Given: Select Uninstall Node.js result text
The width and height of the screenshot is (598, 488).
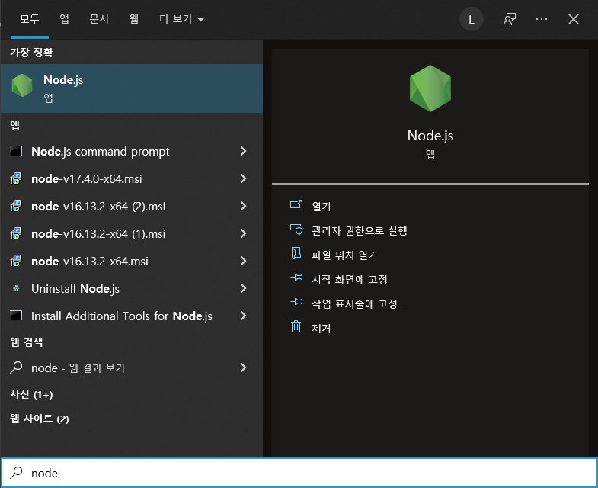Looking at the screenshot, I should (x=75, y=289).
